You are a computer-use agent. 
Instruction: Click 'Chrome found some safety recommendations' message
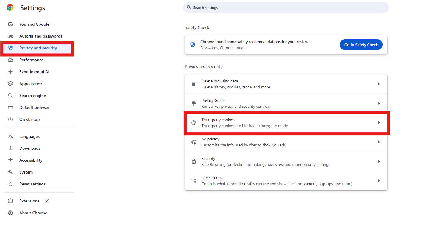254,42
